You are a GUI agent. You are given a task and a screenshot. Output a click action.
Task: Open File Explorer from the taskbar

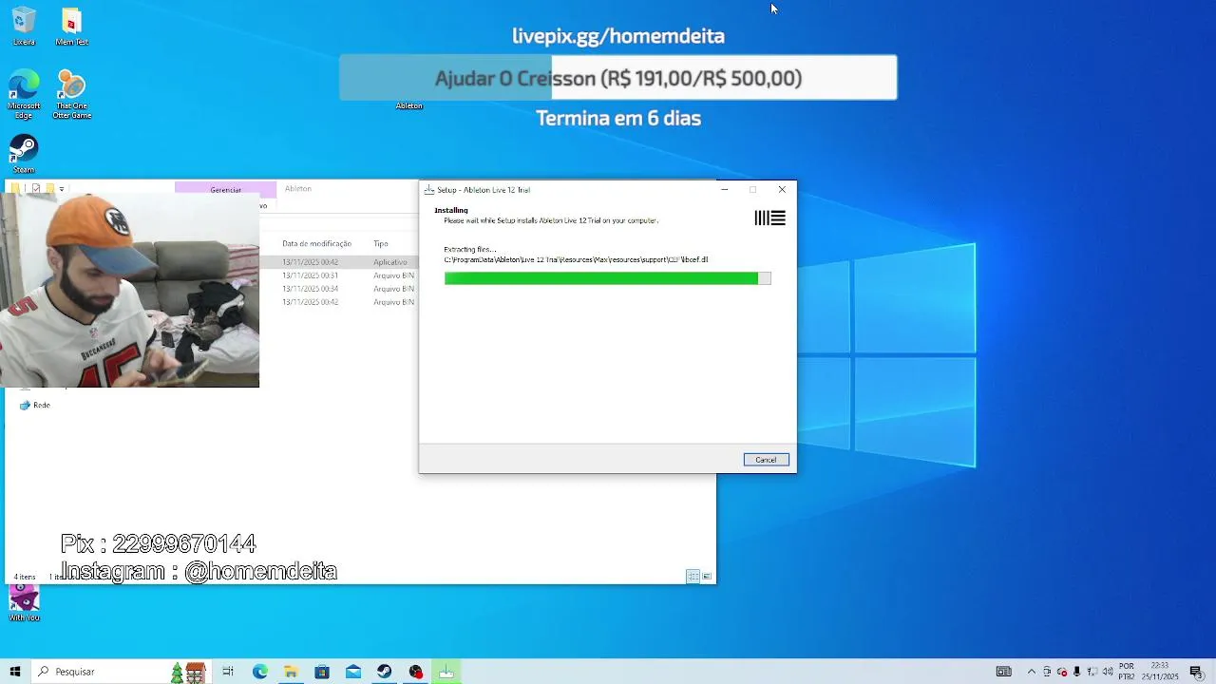pyautogui.click(x=291, y=672)
